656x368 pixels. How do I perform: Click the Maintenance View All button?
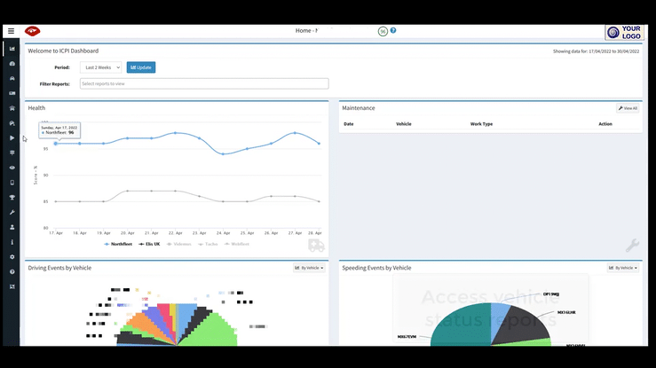[628, 108]
